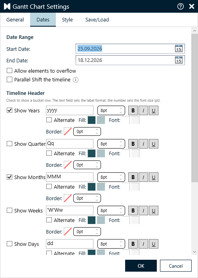Click info icon beside Parallel Shift

click(x=76, y=80)
